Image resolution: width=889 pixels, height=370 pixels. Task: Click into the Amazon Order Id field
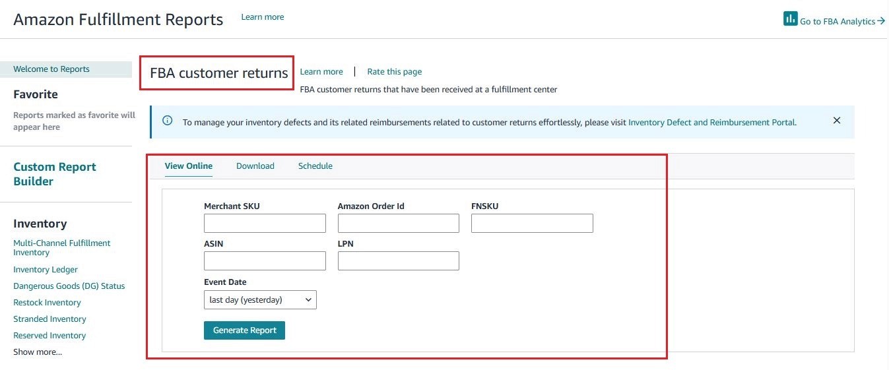[x=399, y=223]
